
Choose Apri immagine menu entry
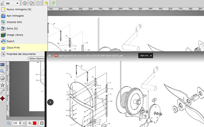[24, 16]
